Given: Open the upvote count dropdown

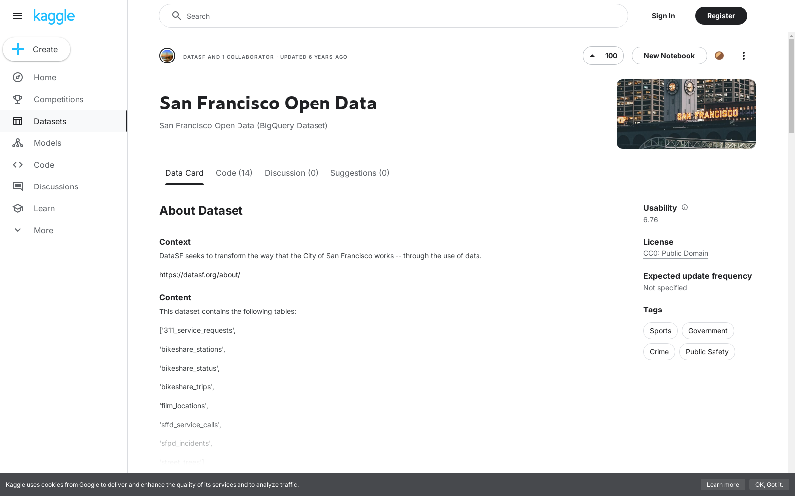Looking at the screenshot, I should (x=611, y=56).
